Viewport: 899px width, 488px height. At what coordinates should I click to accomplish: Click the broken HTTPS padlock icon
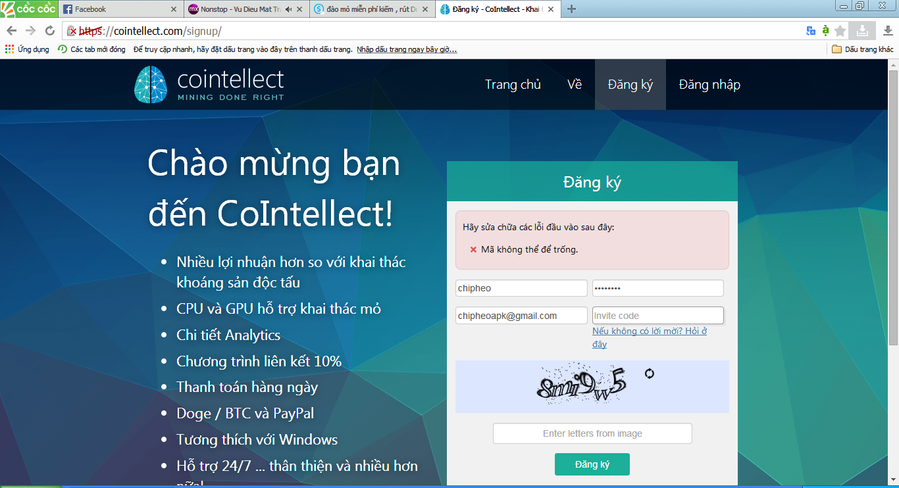coord(72,31)
